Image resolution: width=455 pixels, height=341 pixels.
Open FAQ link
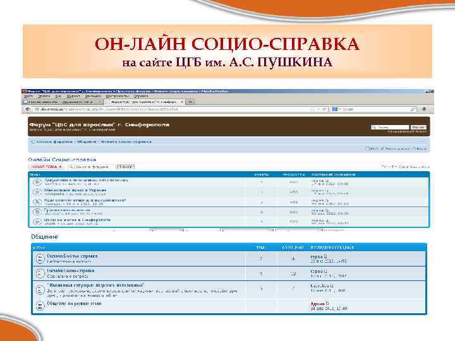pyautogui.click(x=372, y=148)
